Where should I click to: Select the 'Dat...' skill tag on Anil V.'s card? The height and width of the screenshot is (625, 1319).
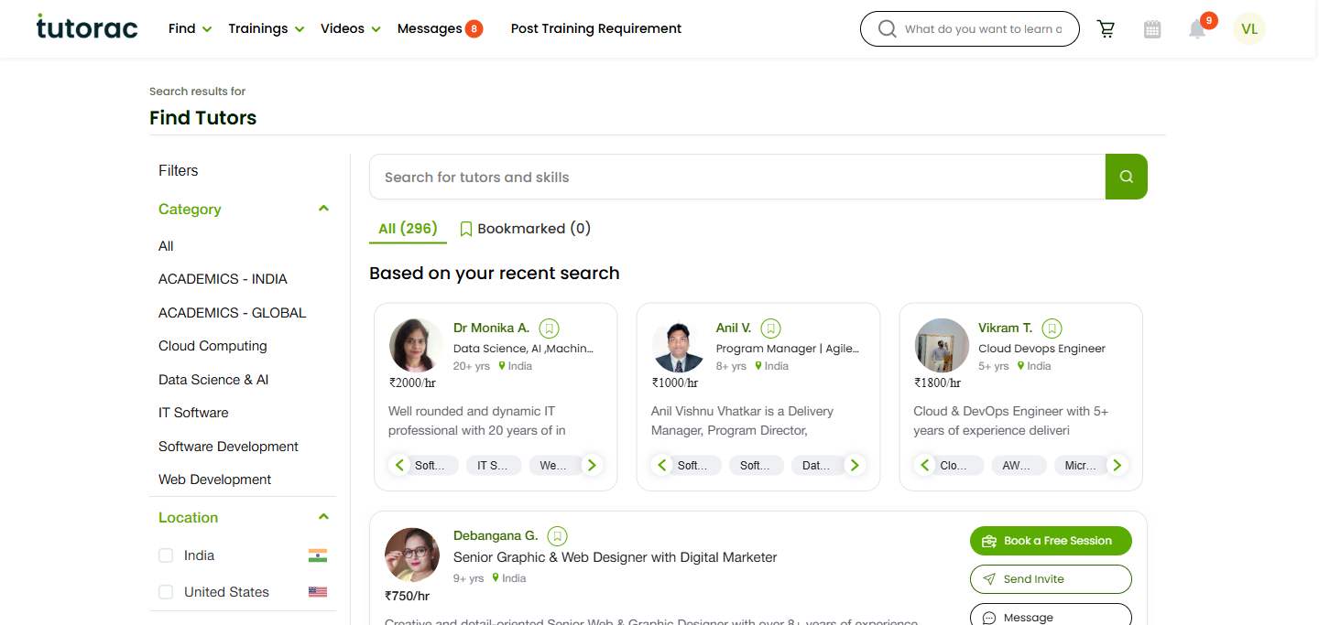tap(818, 465)
